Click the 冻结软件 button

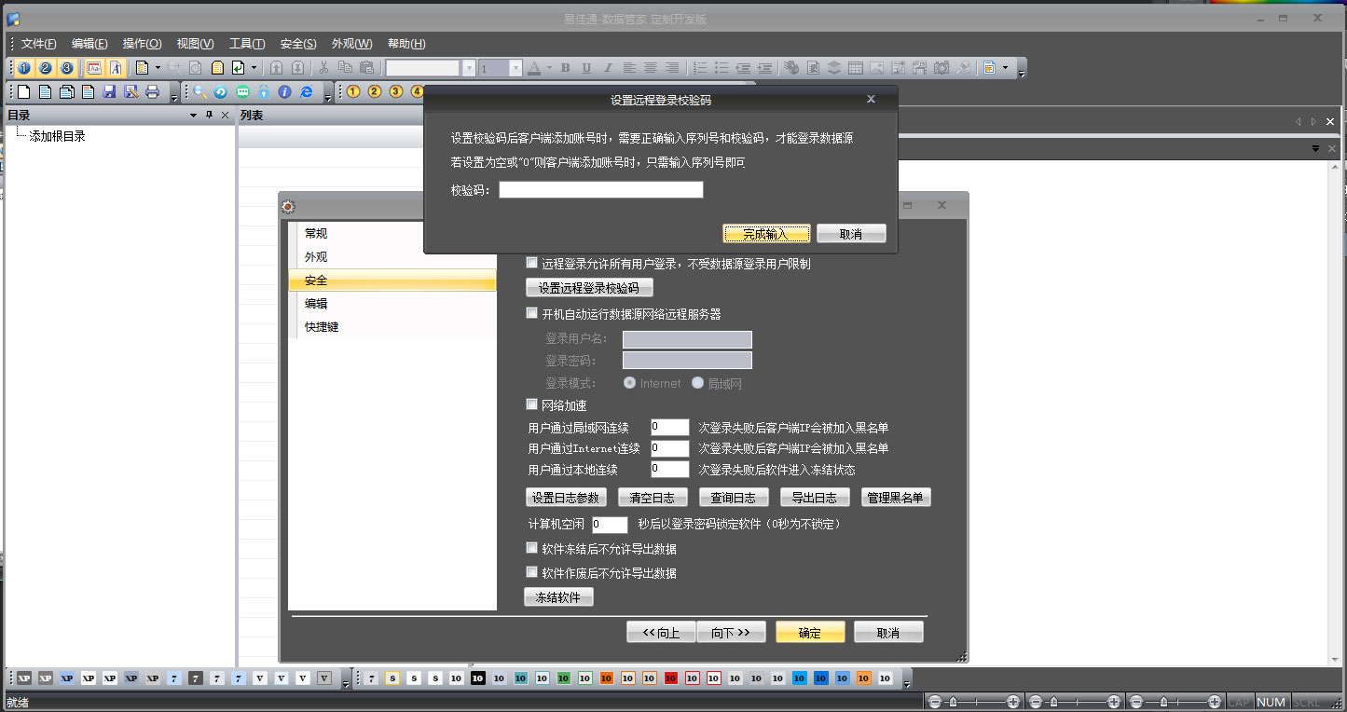point(558,597)
